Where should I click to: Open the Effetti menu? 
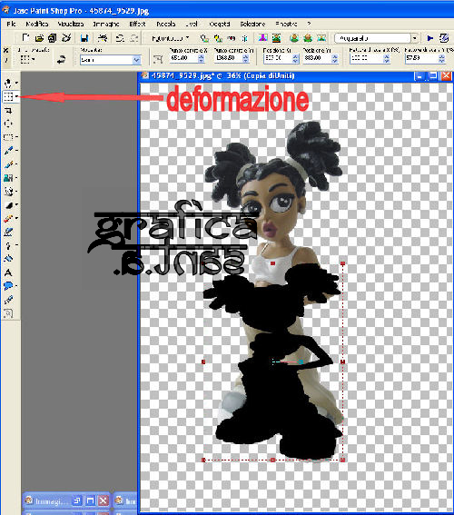137,24
